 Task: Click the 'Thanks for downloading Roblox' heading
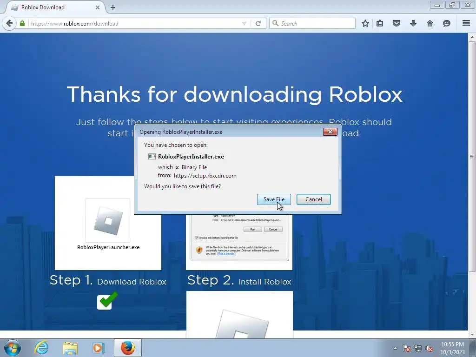click(234, 94)
